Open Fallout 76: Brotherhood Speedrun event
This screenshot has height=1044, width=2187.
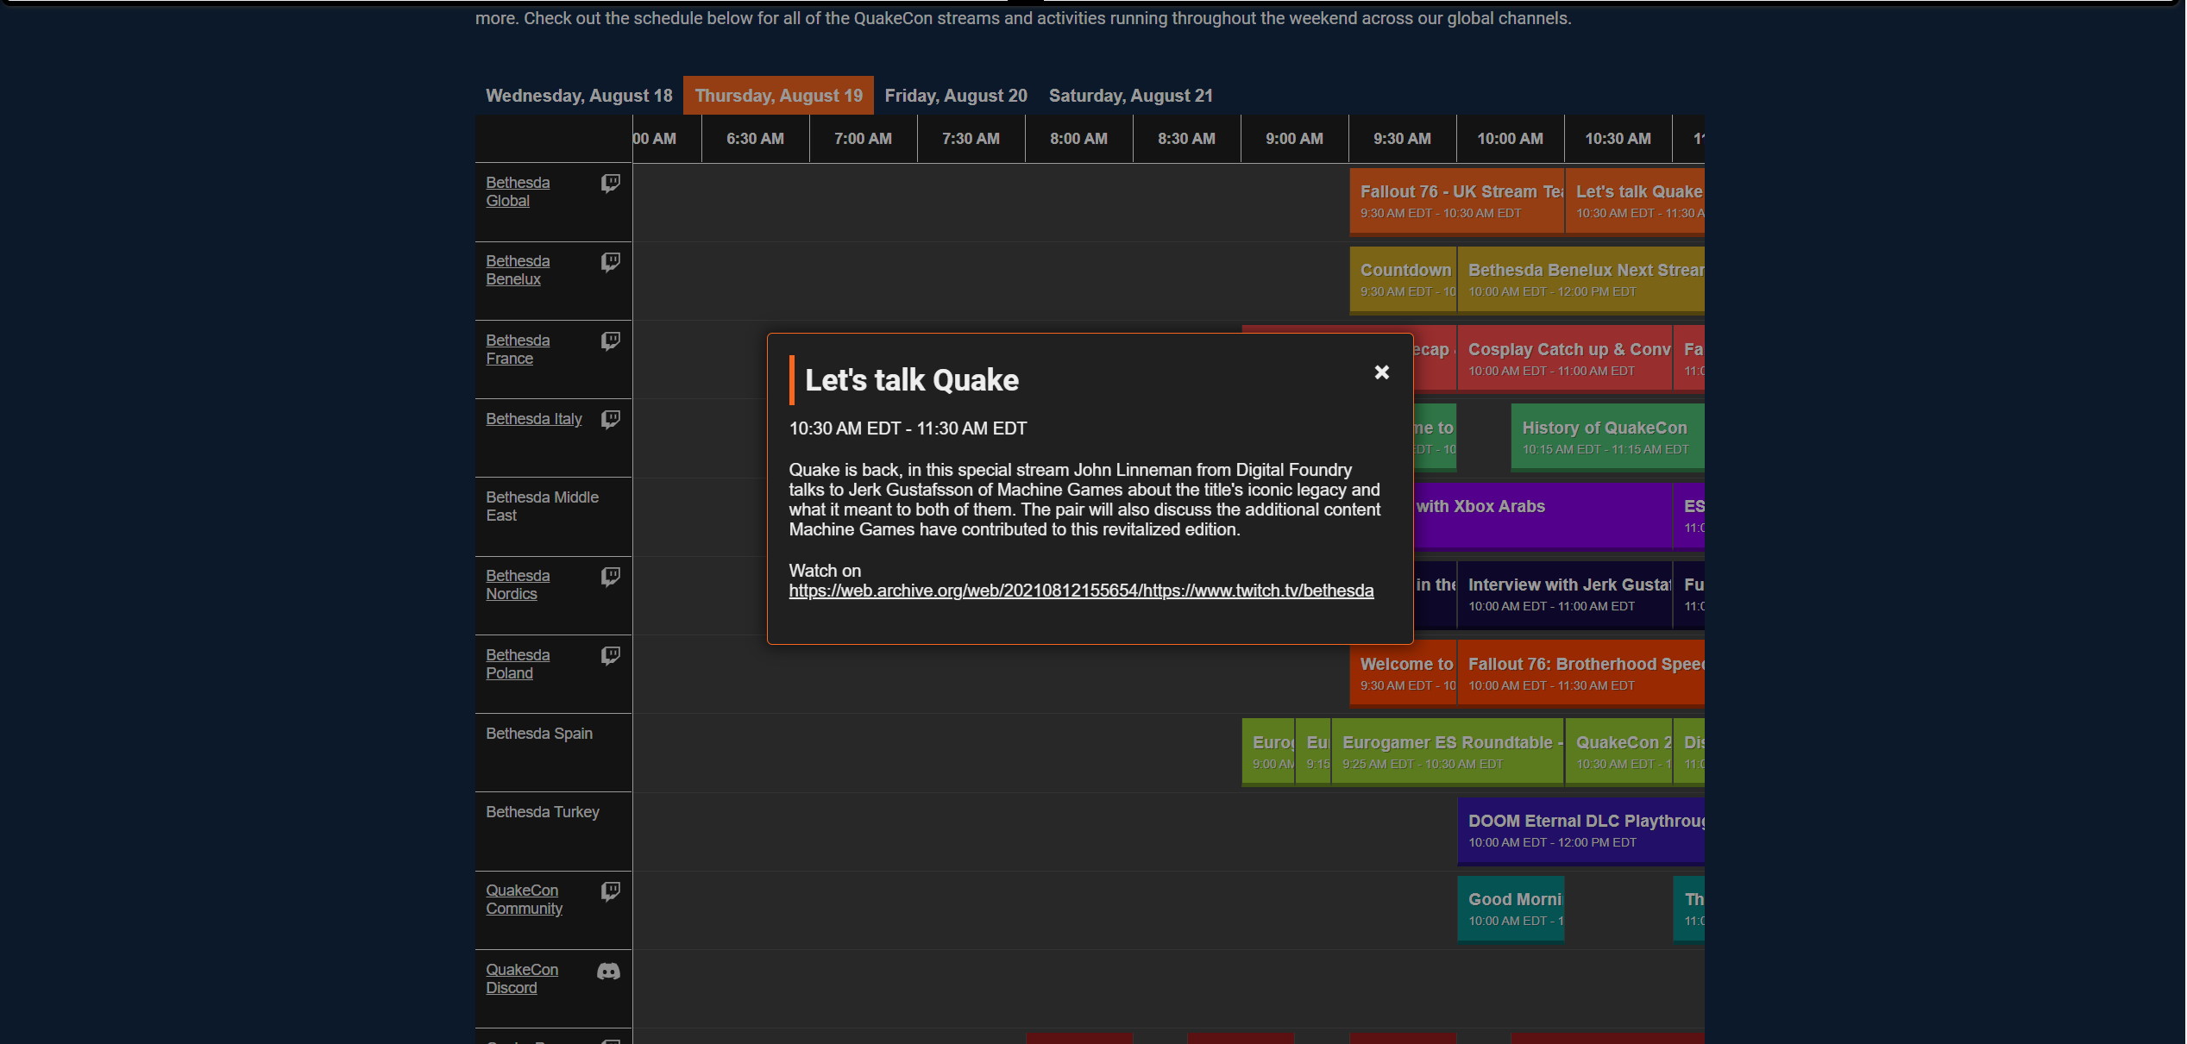[1581, 673]
